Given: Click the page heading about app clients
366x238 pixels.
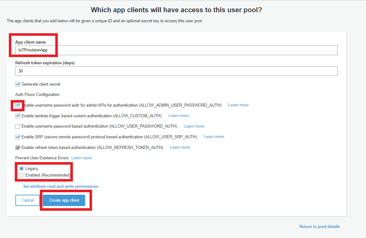Looking at the screenshot, I should (x=177, y=10).
